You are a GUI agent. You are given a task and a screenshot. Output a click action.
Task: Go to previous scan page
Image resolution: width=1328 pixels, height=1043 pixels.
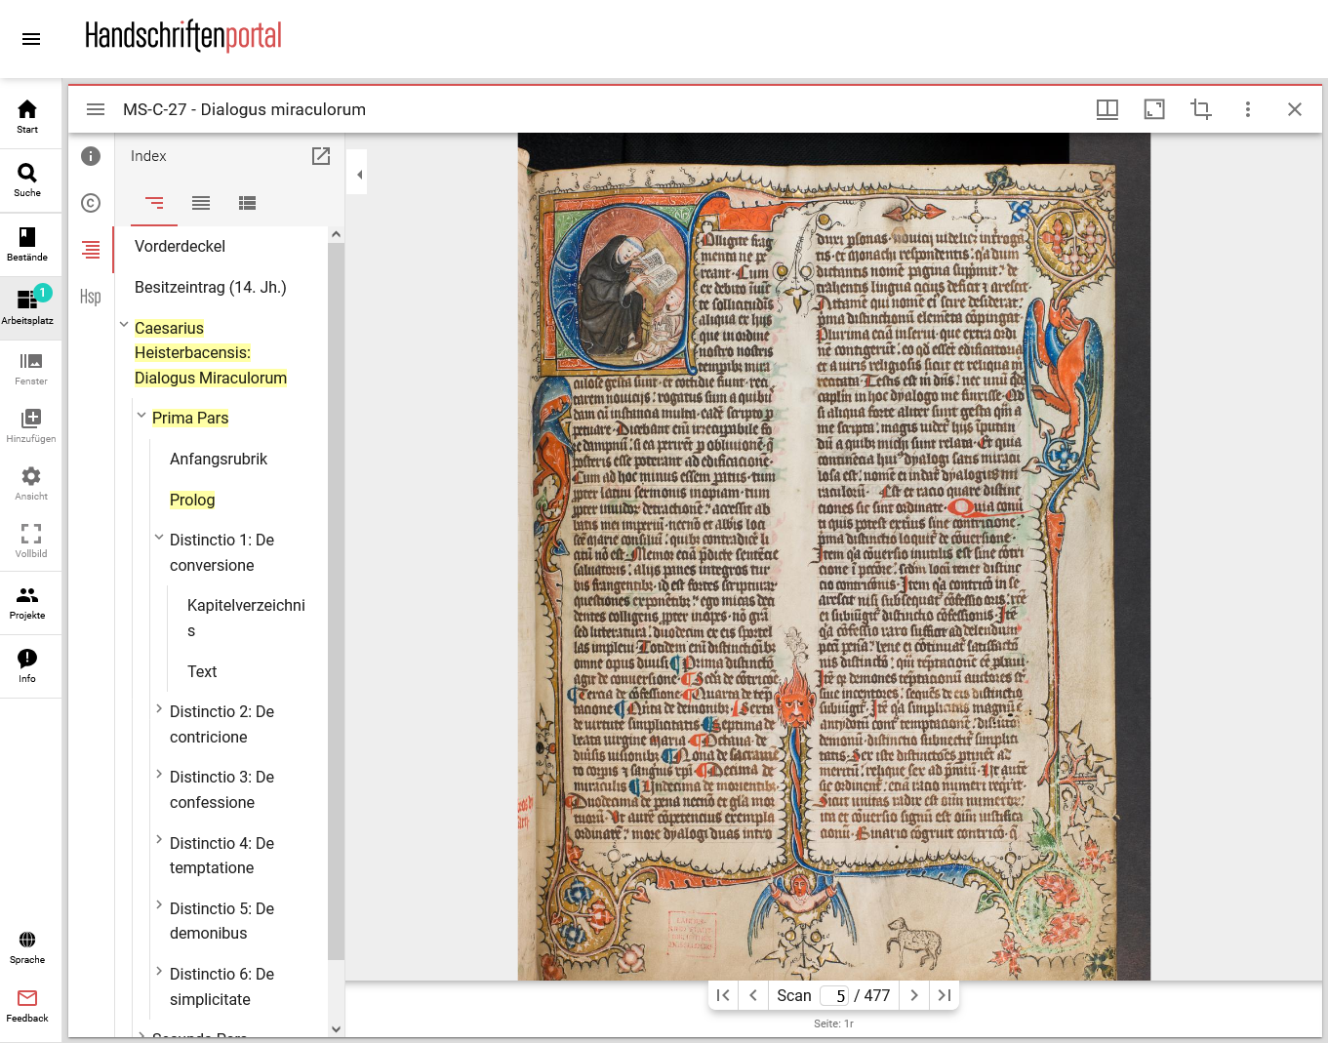click(753, 995)
